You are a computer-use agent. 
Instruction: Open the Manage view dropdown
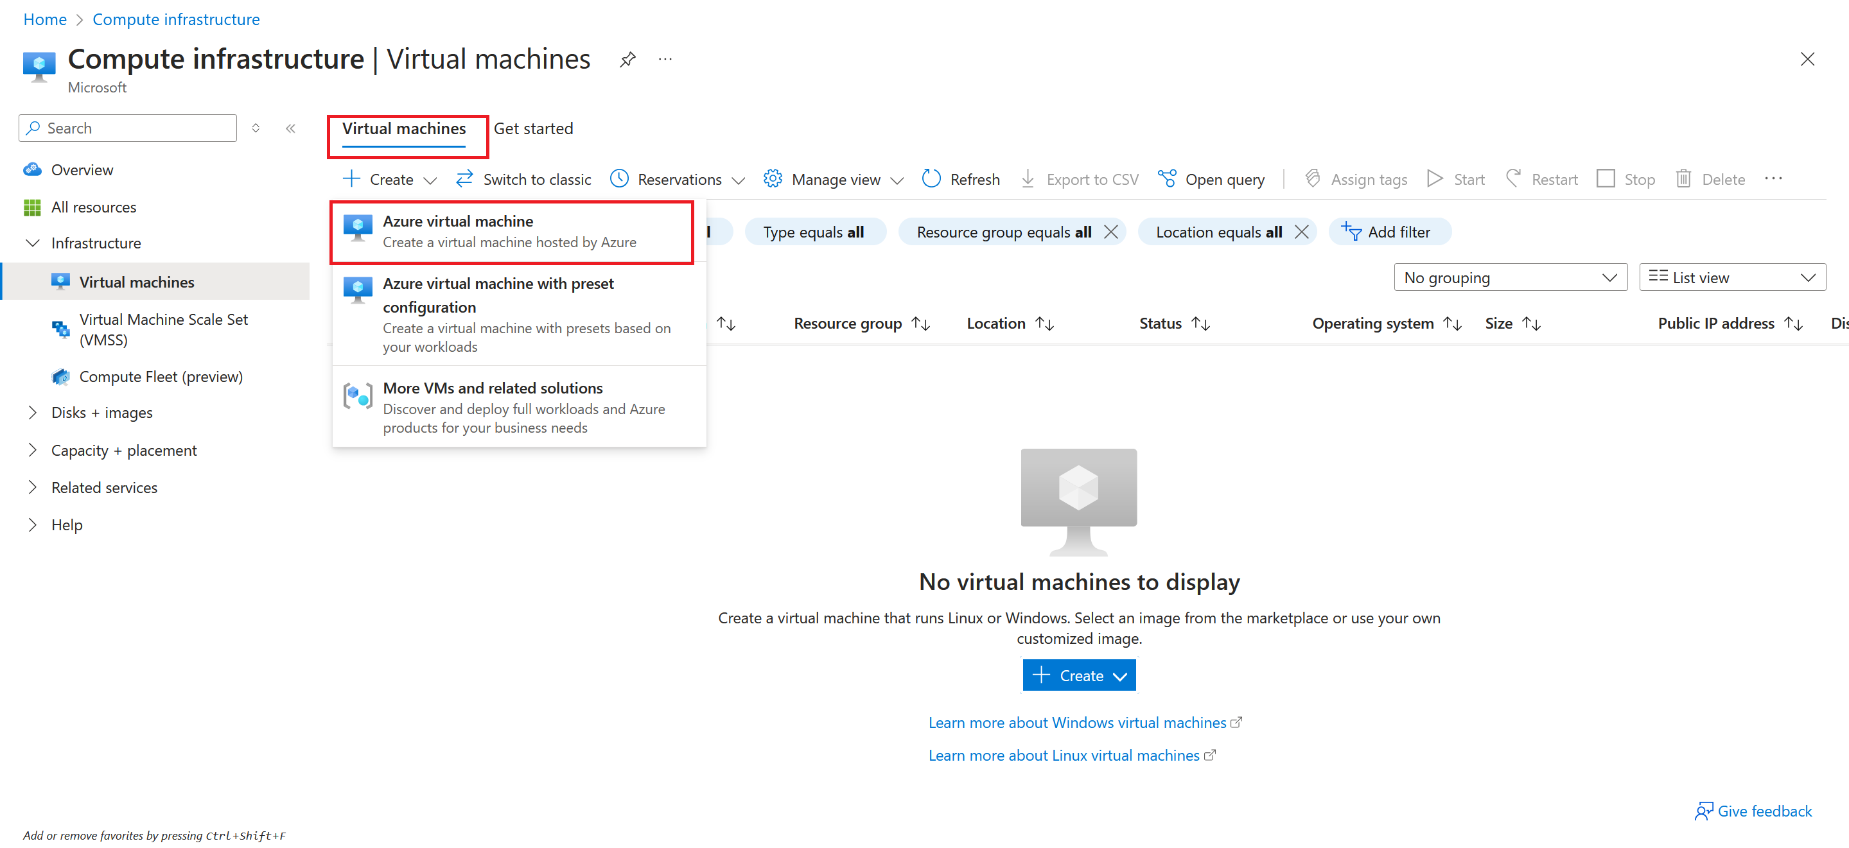[832, 179]
